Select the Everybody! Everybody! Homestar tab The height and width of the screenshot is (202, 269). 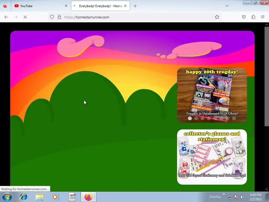(x=100, y=6)
